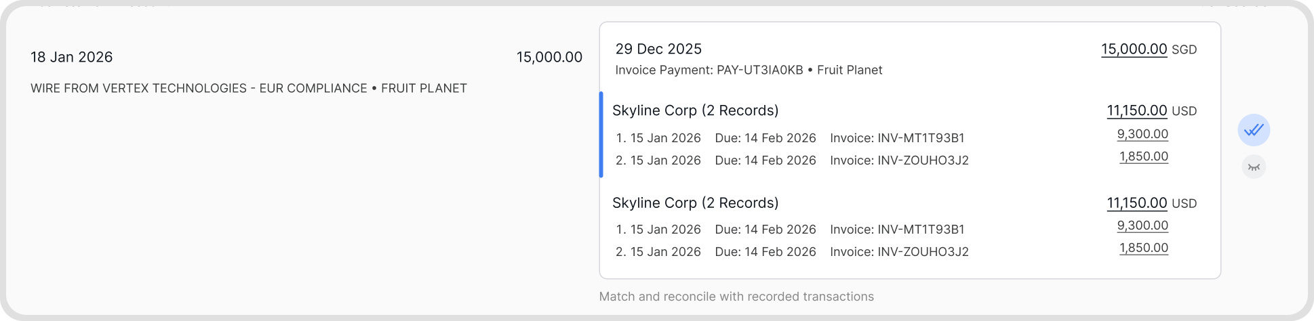Open the 15,000.00 SGD payment amount
The height and width of the screenshot is (321, 1314).
[1134, 49]
